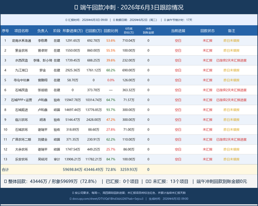Image resolution: width=258 pixels, height=206 pixels.
Task: Click the 10314.74万 received amount
Action: (x=93, y=100)
